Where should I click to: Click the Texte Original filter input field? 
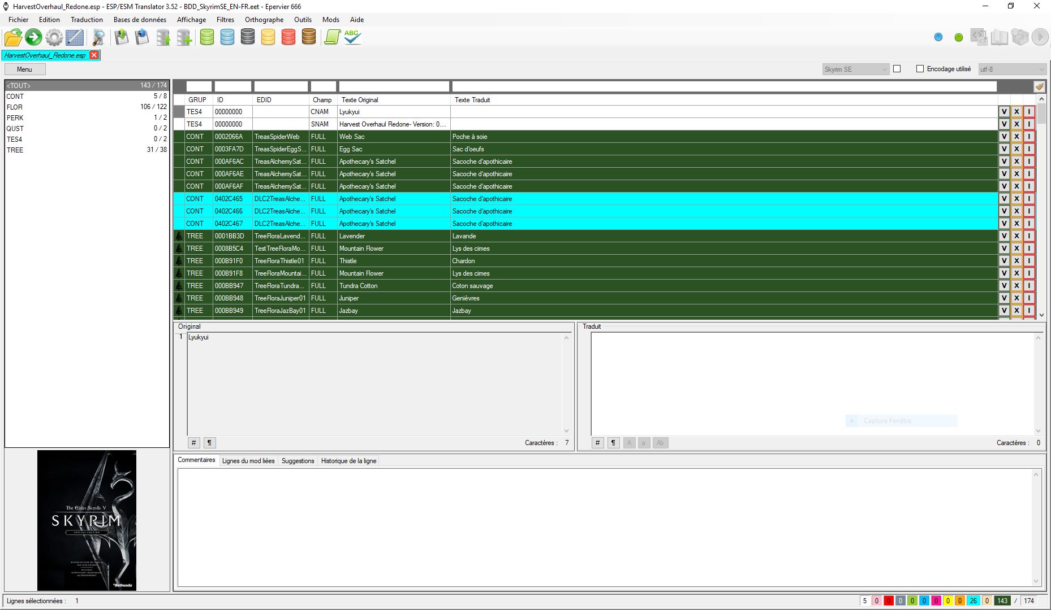tap(394, 86)
